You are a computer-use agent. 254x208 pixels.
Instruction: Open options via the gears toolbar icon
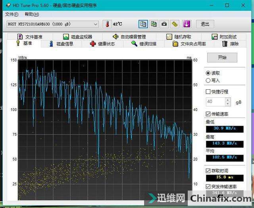[x=175, y=24]
